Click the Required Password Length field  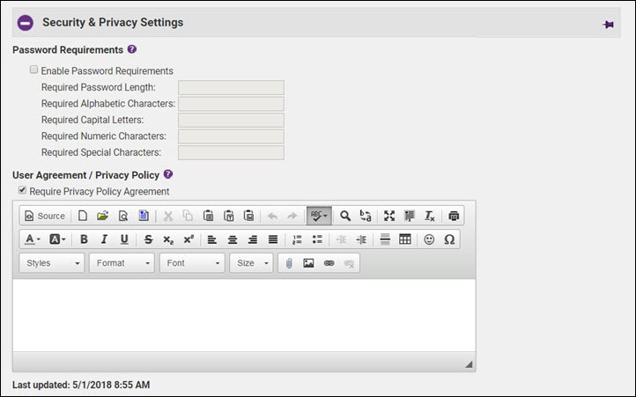point(231,87)
